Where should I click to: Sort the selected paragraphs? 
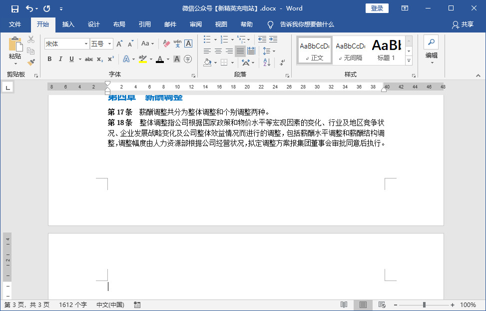pos(267,62)
